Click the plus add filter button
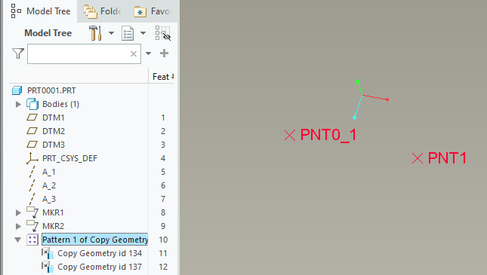 pyautogui.click(x=164, y=53)
